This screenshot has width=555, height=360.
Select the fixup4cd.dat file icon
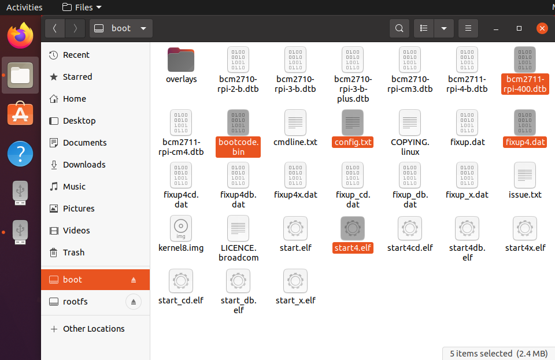[181, 175]
